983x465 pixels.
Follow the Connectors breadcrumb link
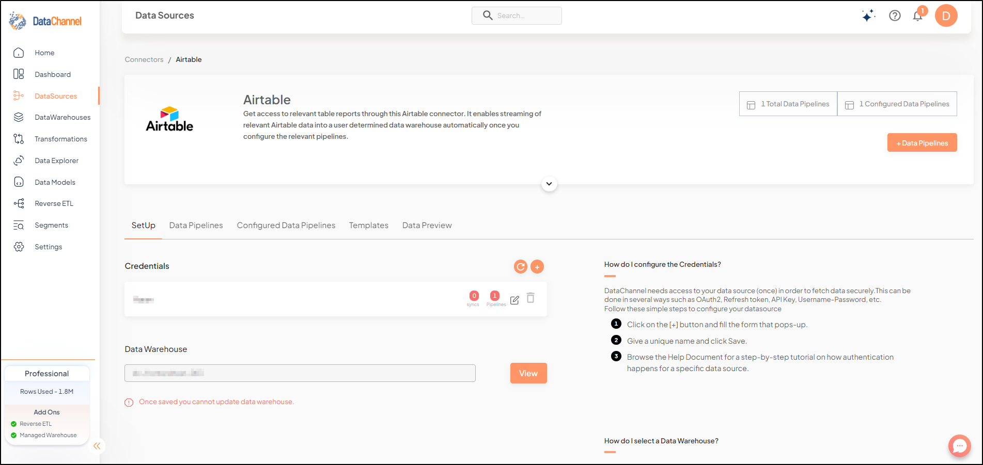coord(144,59)
